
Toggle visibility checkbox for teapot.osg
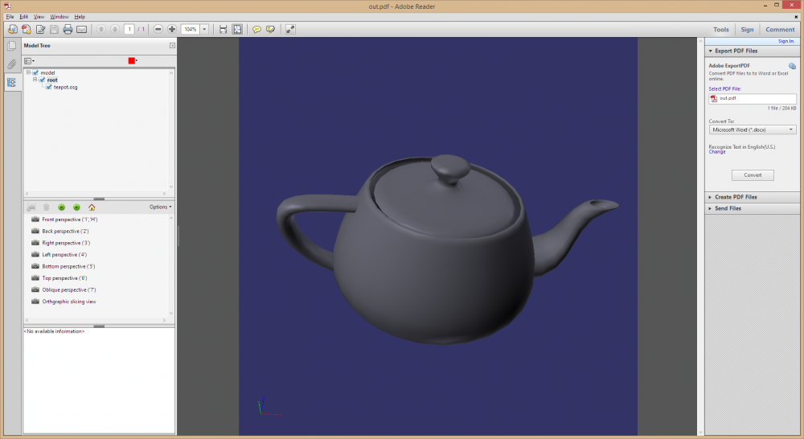49,87
